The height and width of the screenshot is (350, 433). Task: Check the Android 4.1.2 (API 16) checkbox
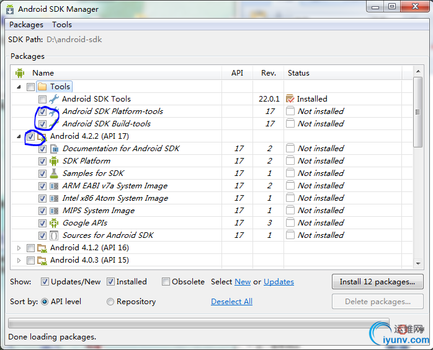pyautogui.click(x=30, y=248)
